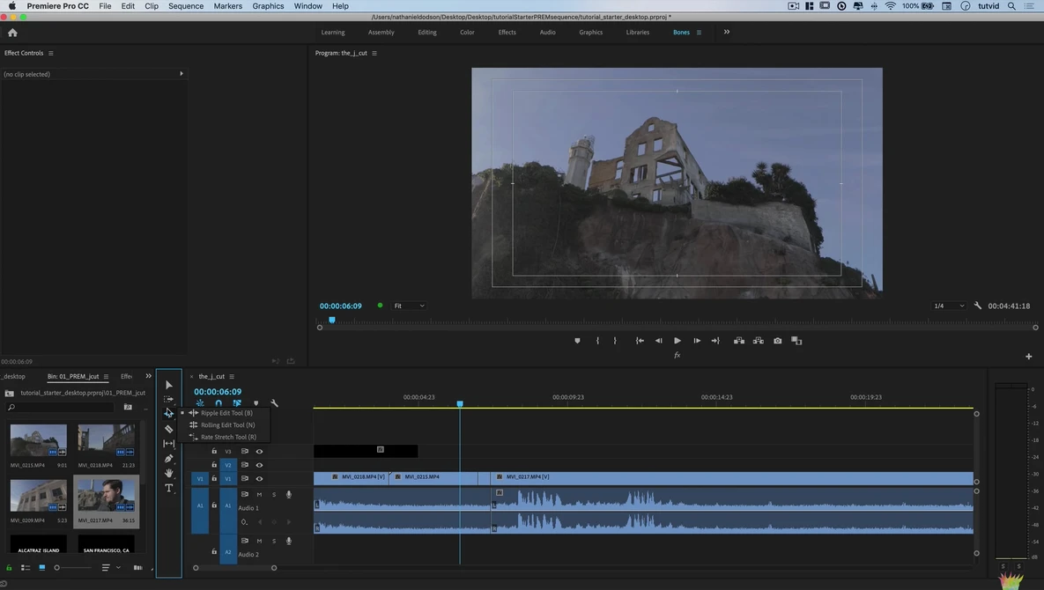Open timeline display settings wrench
Image resolution: width=1044 pixels, height=590 pixels.
(x=274, y=403)
